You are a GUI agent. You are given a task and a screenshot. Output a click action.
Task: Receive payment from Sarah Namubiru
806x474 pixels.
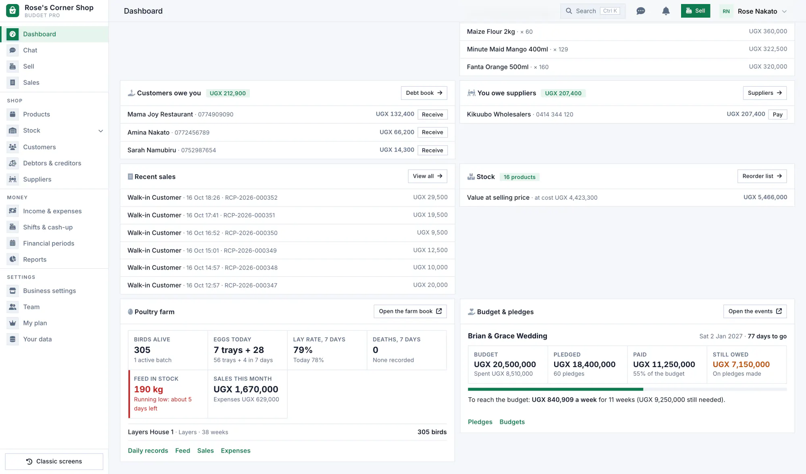click(432, 150)
